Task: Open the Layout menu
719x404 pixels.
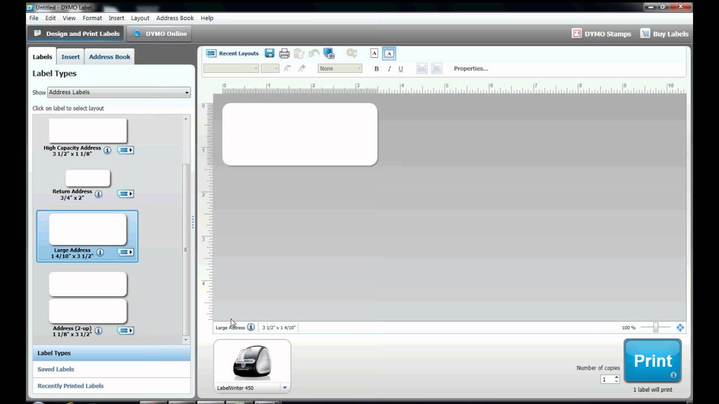Action: coord(140,18)
